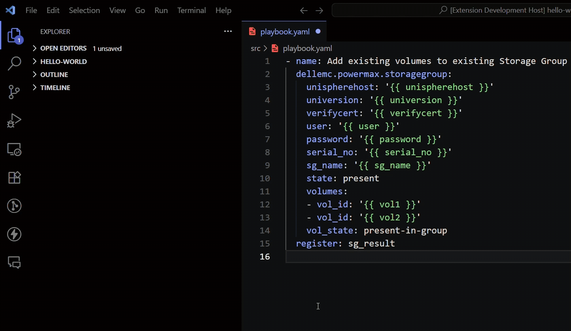Click the navigate back arrow
Screen dimensions: 571x331
(304, 11)
